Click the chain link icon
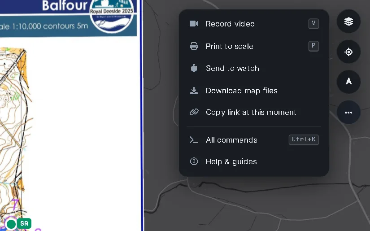The width and height of the screenshot is (370, 231). [194, 112]
